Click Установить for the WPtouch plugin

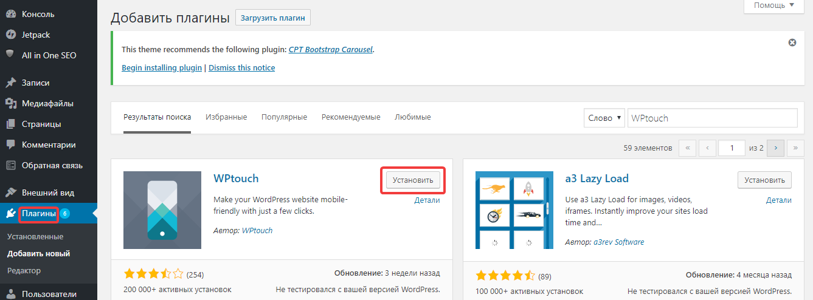(x=413, y=180)
